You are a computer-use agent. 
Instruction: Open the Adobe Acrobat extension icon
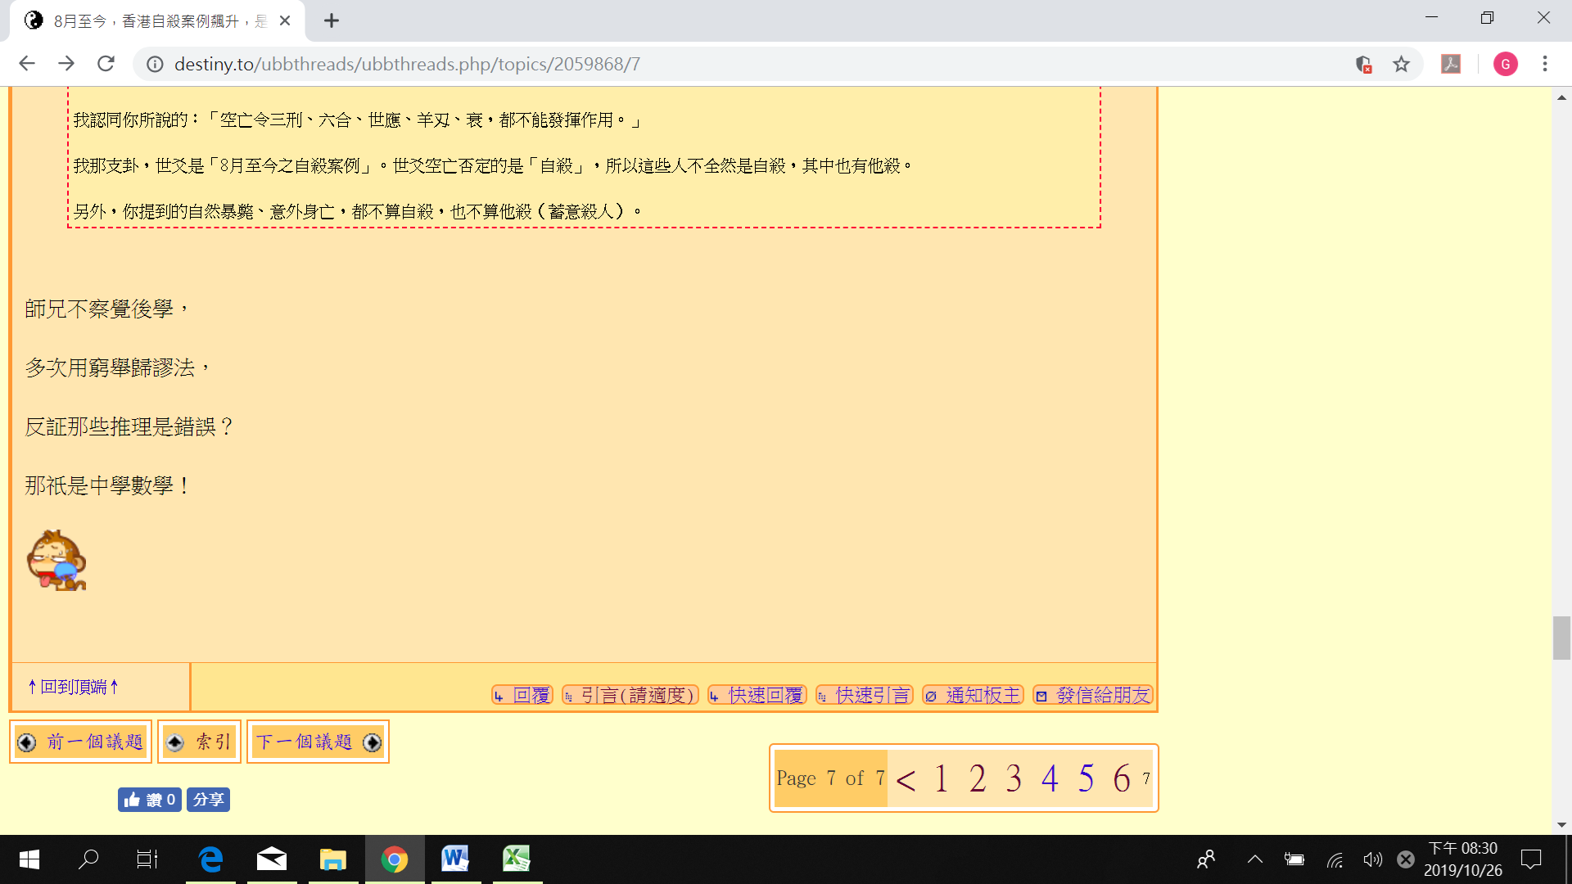[x=1452, y=64]
